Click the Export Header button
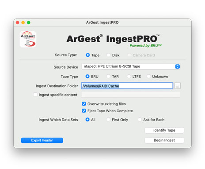 pos(42,140)
